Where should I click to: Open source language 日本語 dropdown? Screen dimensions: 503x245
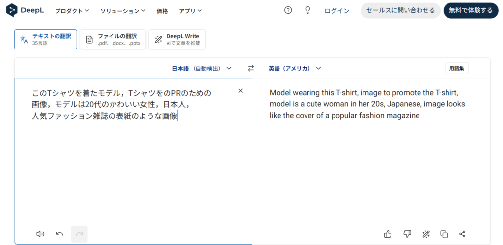click(202, 68)
